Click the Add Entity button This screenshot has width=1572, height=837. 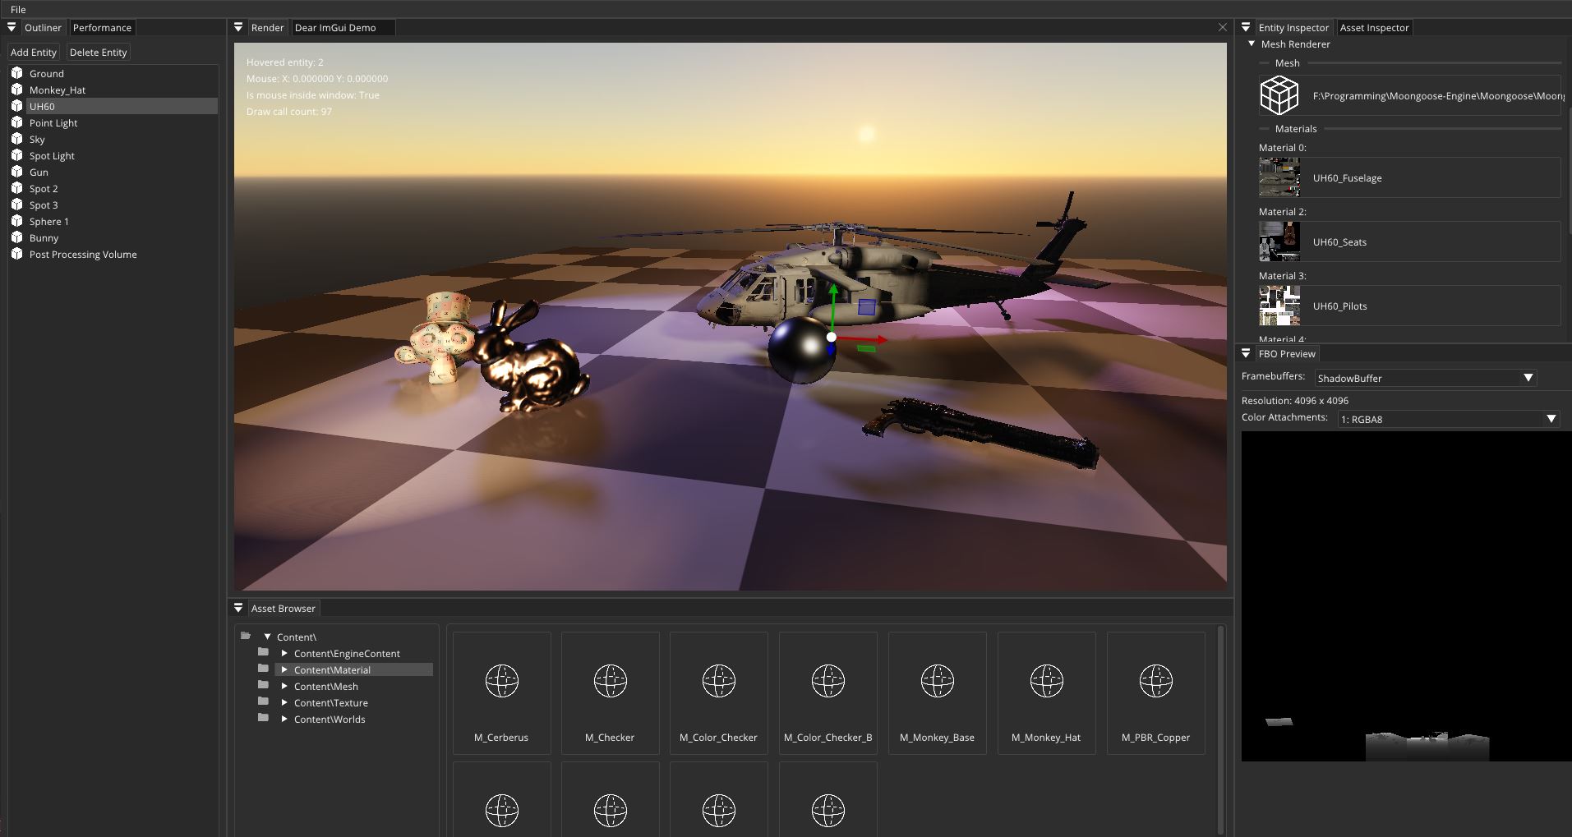pyautogui.click(x=34, y=52)
